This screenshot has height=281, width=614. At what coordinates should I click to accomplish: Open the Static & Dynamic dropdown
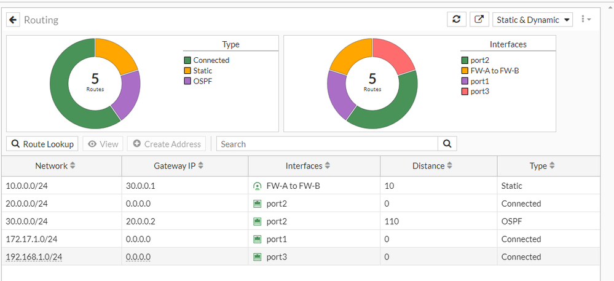tap(532, 20)
